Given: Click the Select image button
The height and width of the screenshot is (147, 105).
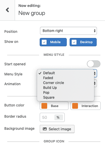Looking at the screenshot, I should [x=57, y=129].
